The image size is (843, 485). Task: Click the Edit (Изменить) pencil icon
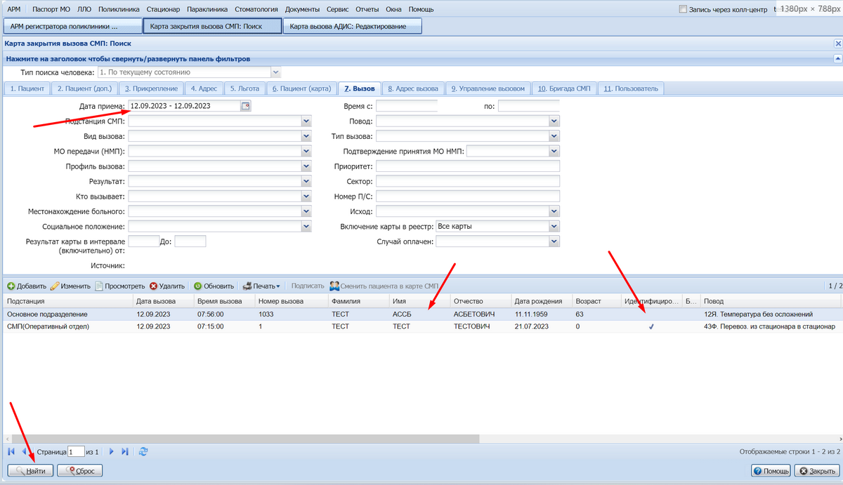55,286
